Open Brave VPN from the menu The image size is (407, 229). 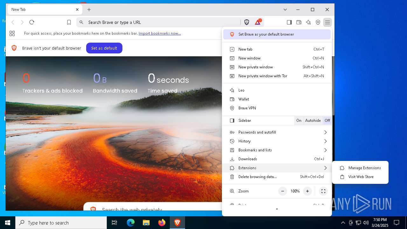coord(277,108)
